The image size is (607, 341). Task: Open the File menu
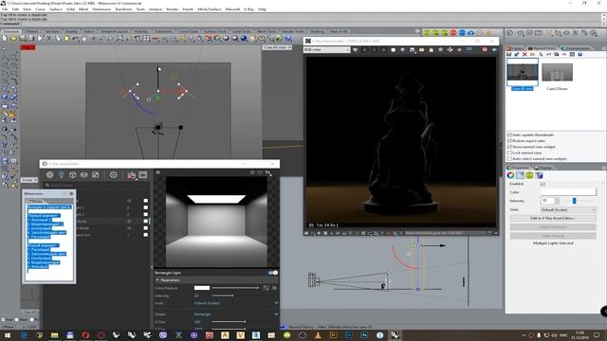[x=5, y=9]
